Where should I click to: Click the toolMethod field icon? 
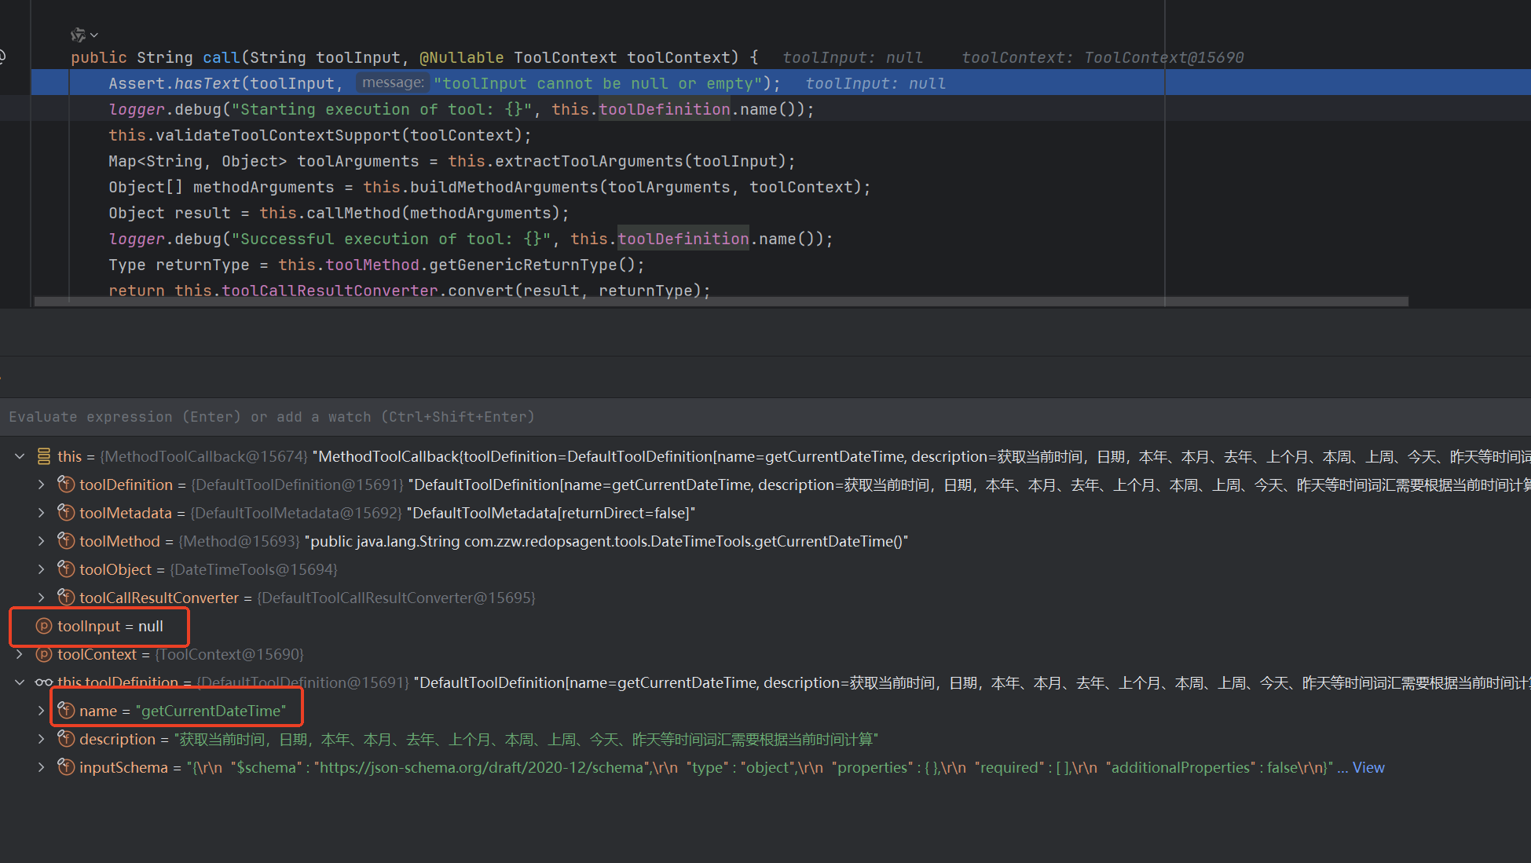click(x=67, y=541)
